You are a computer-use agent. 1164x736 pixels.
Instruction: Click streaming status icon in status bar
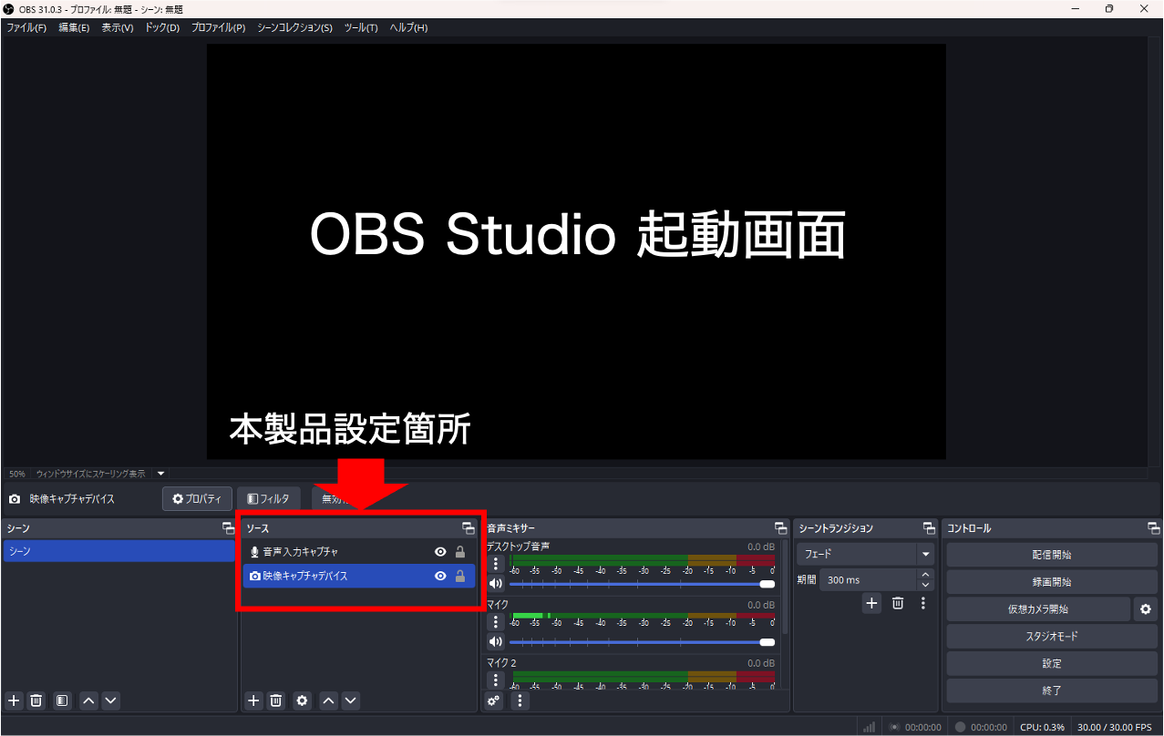[x=894, y=727]
